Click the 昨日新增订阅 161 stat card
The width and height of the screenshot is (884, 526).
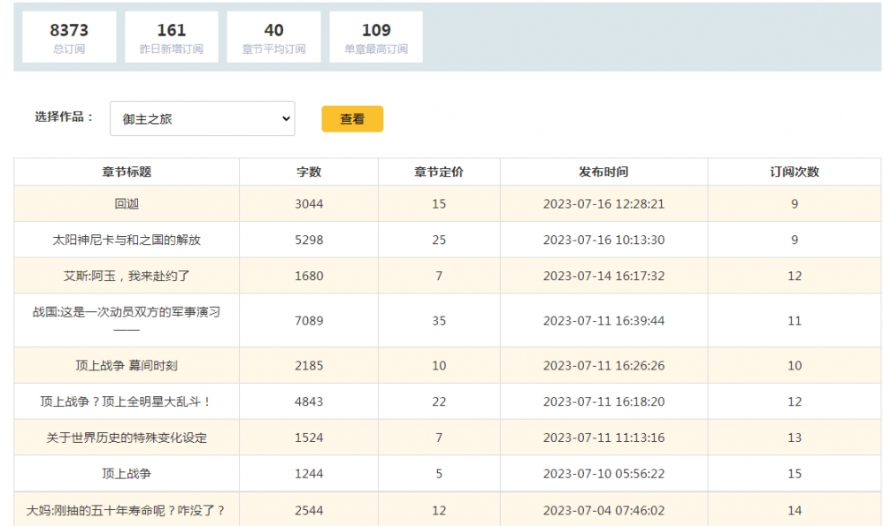[171, 37]
